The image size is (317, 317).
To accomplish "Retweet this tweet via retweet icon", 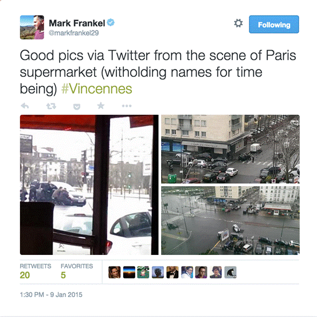I will click(51, 106).
